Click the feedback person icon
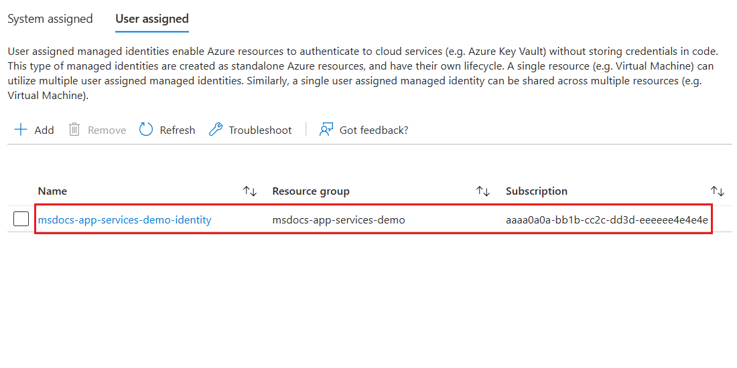737x368 pixels. coord(326,130)
